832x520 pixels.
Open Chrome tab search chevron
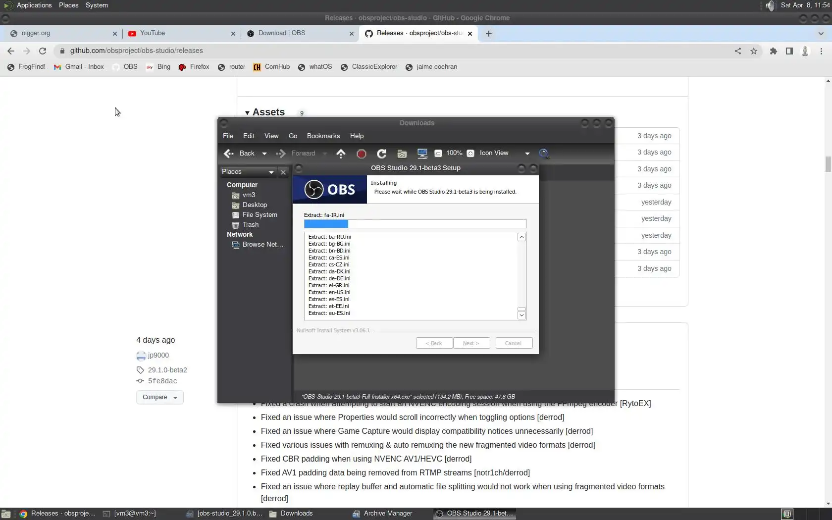point(821,34)
